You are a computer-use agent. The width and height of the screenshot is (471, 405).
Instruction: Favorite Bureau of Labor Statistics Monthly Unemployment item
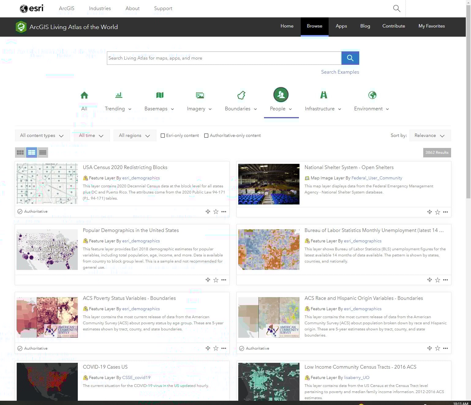click(x=438, y=280)
